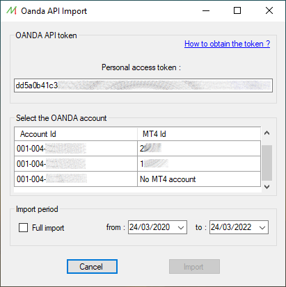Click the Account Id column header
The width and height of the screenshot is (286, 287).
[76, 134]
